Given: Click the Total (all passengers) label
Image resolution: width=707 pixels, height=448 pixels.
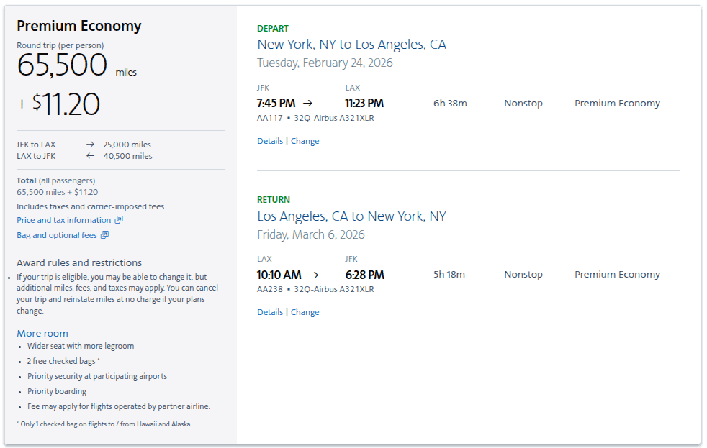Looking at the screenshot, I should point(56,180).
